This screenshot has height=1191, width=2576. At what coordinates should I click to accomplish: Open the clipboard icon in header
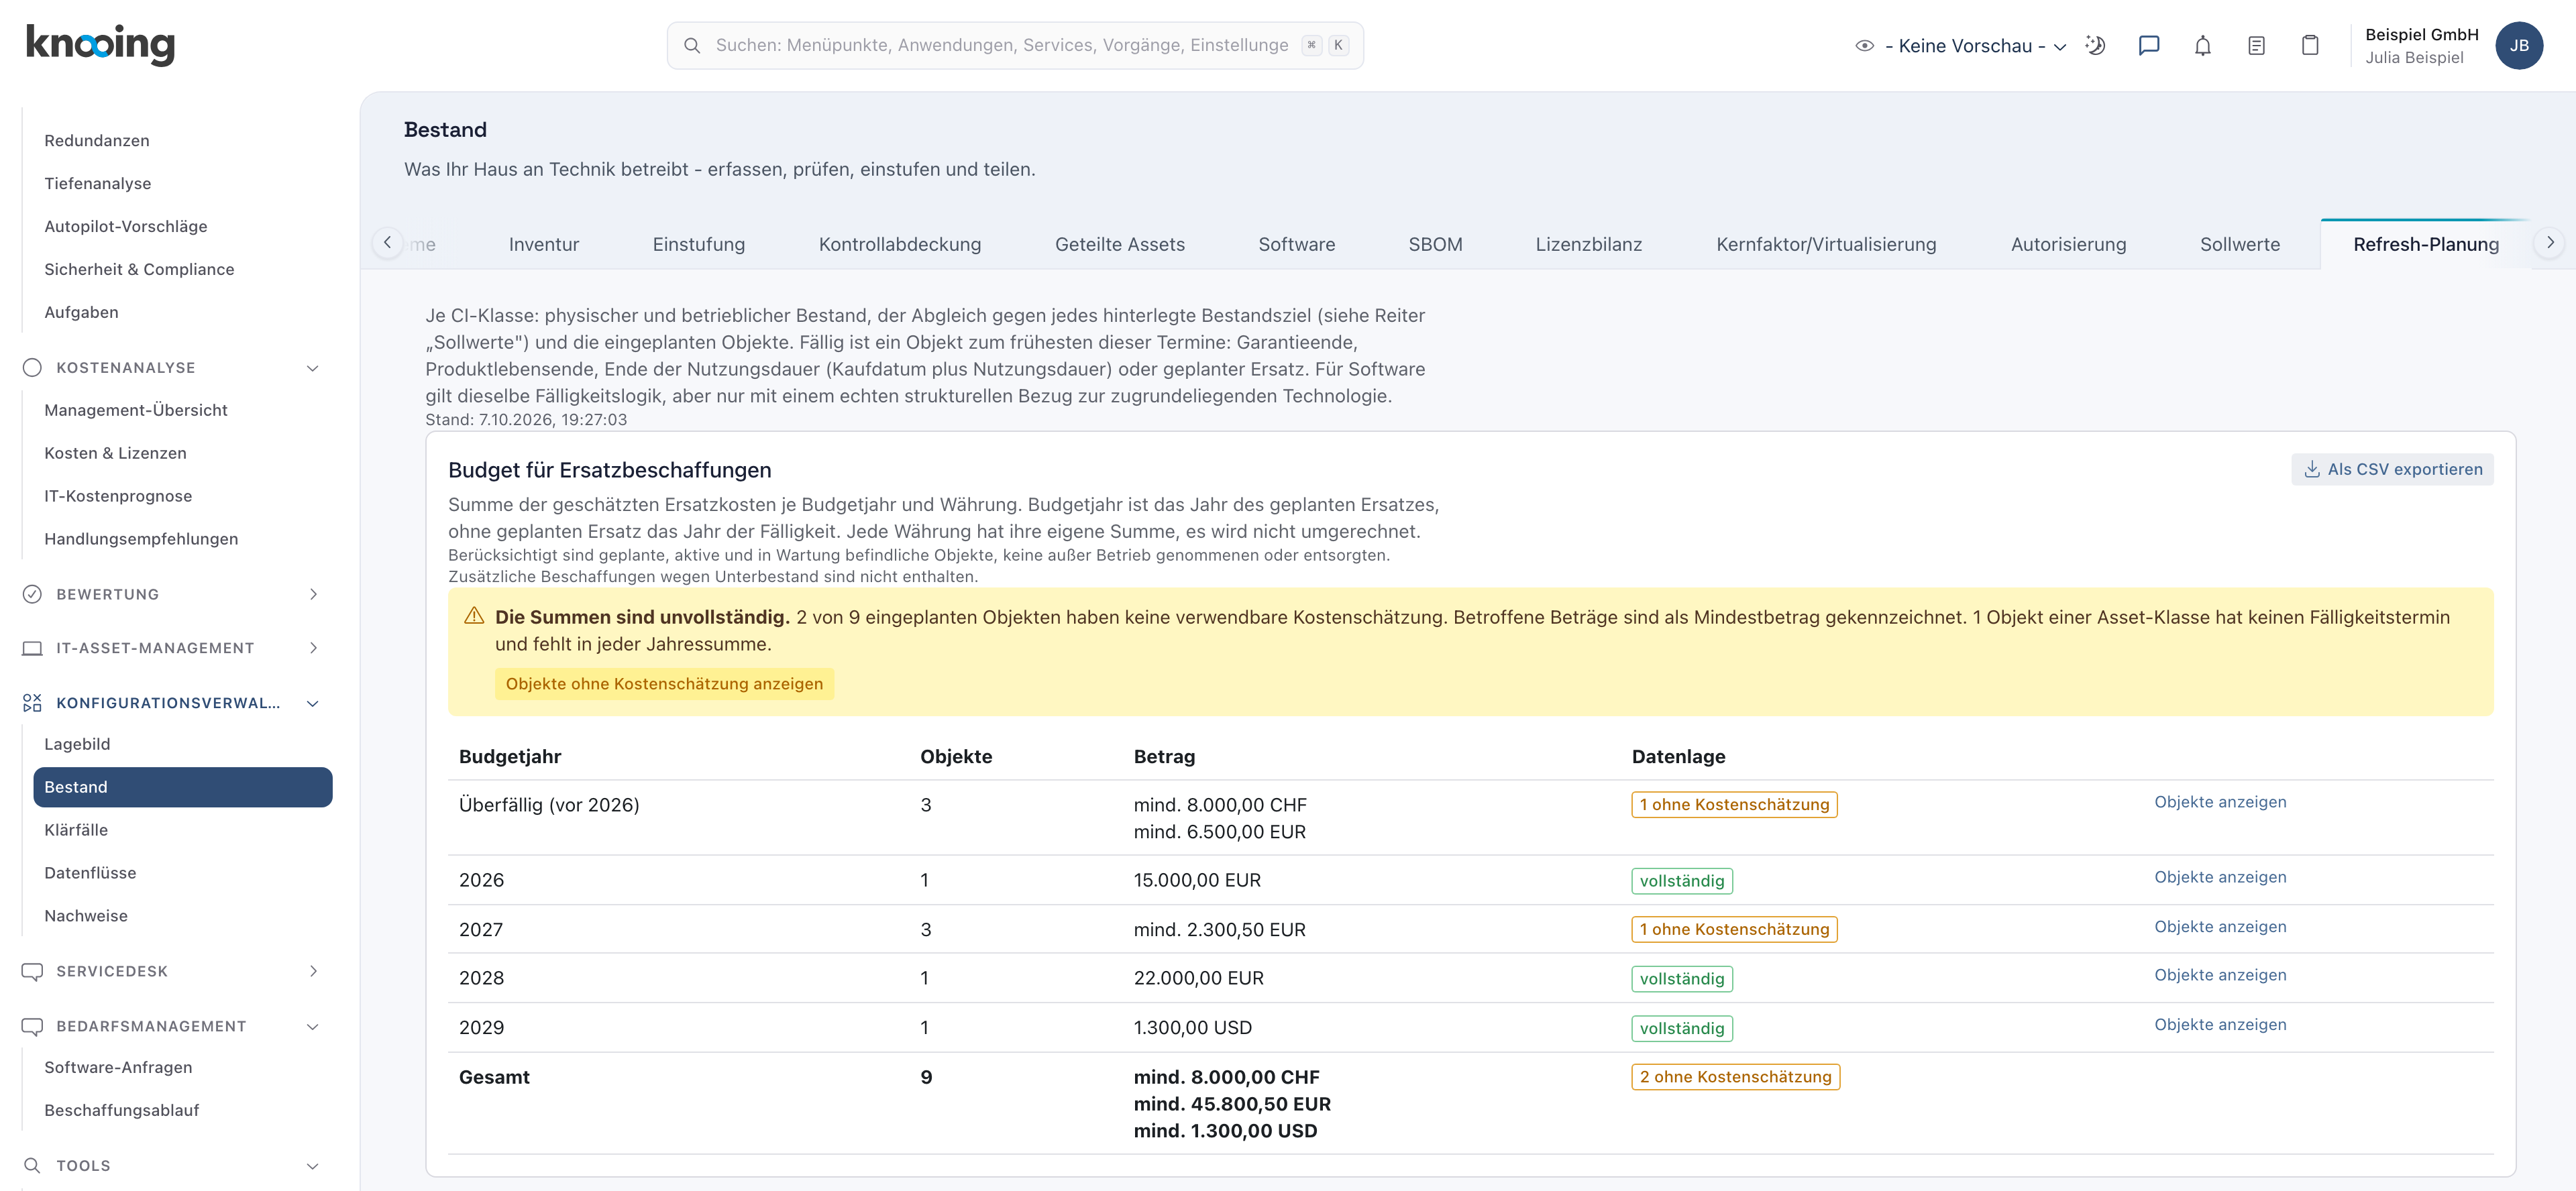tap(2310, 46)
